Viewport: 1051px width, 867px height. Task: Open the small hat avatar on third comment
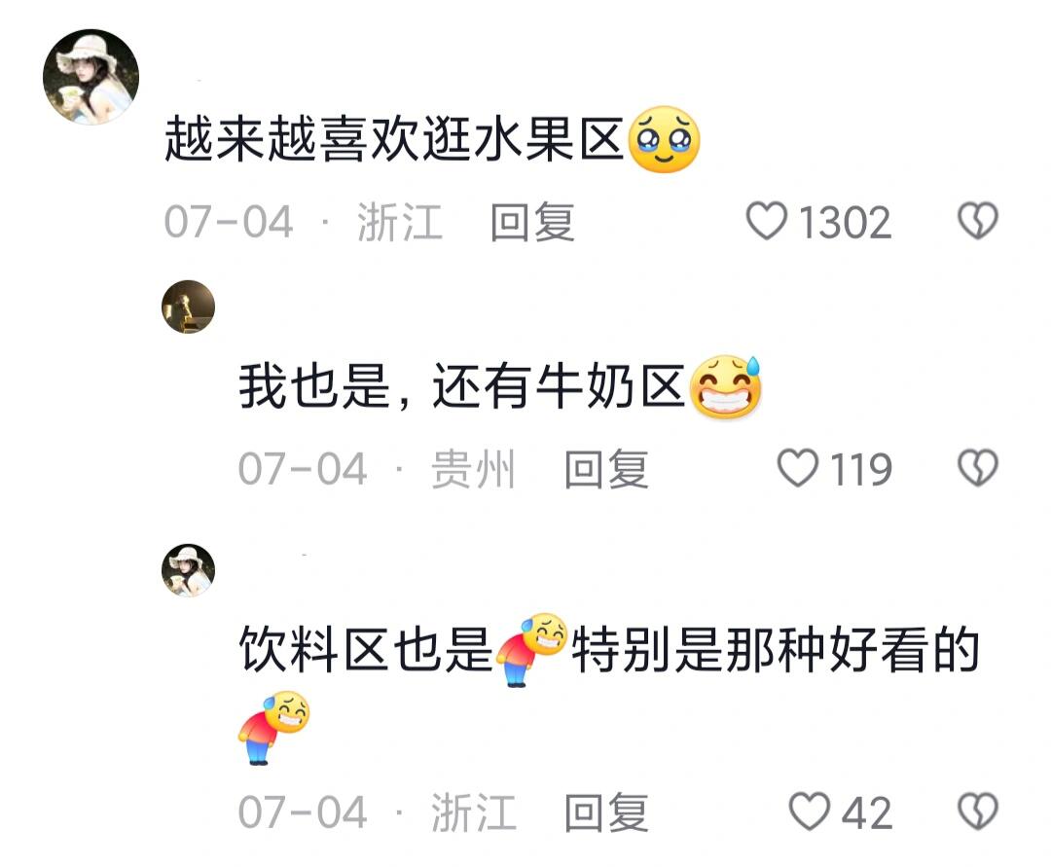[189, 570]
